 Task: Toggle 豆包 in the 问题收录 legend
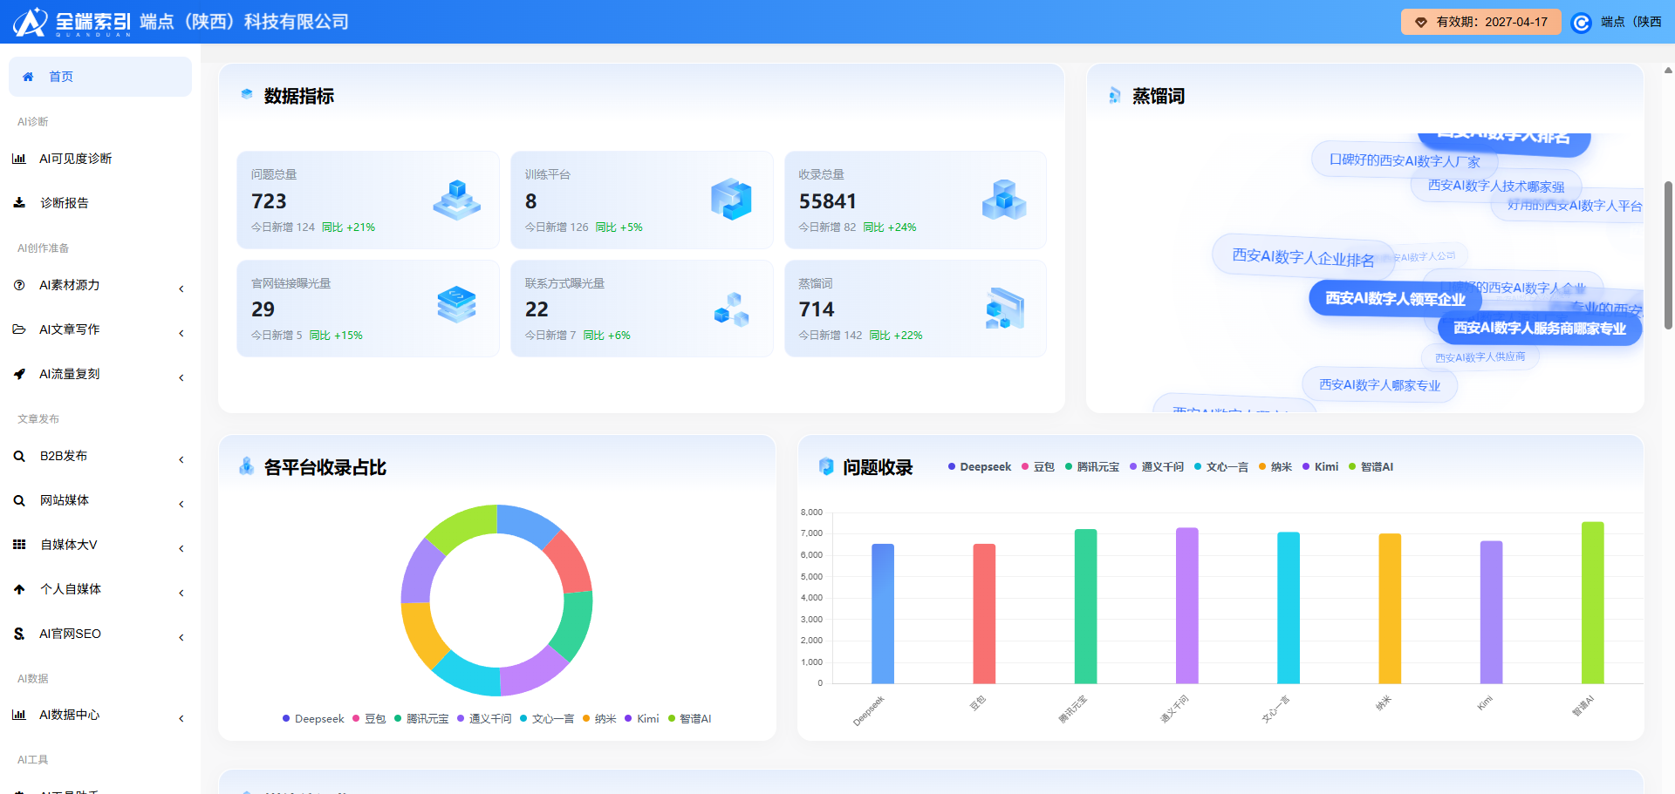click(x=1038, y=467)
